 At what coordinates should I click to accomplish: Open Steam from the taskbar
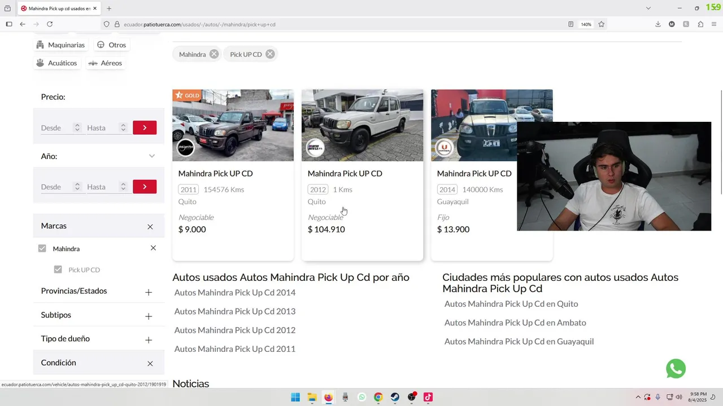click(395, 397)
